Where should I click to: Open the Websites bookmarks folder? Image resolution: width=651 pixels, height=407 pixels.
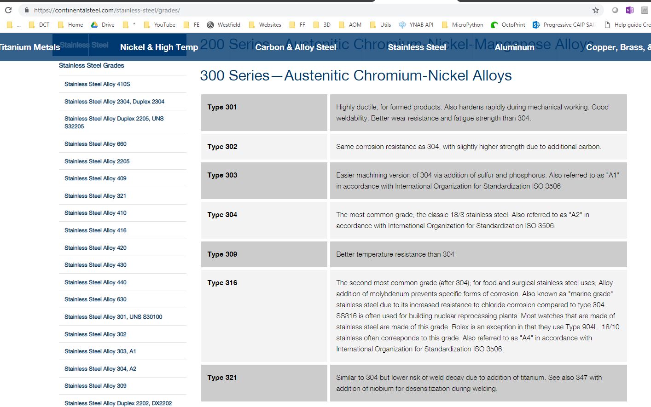click(x=265, y=25)
